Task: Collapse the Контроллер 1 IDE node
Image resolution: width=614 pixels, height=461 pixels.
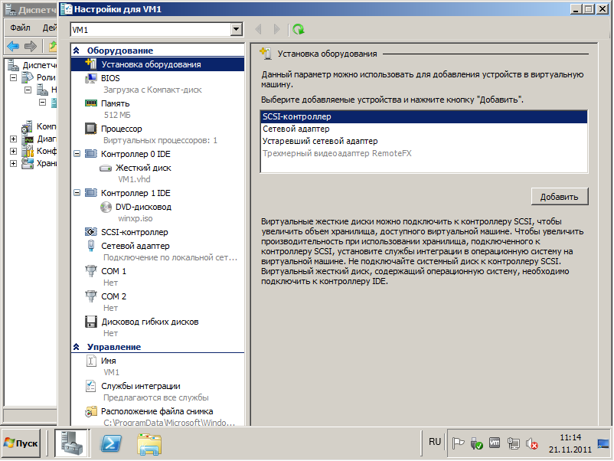Action: 77,193
